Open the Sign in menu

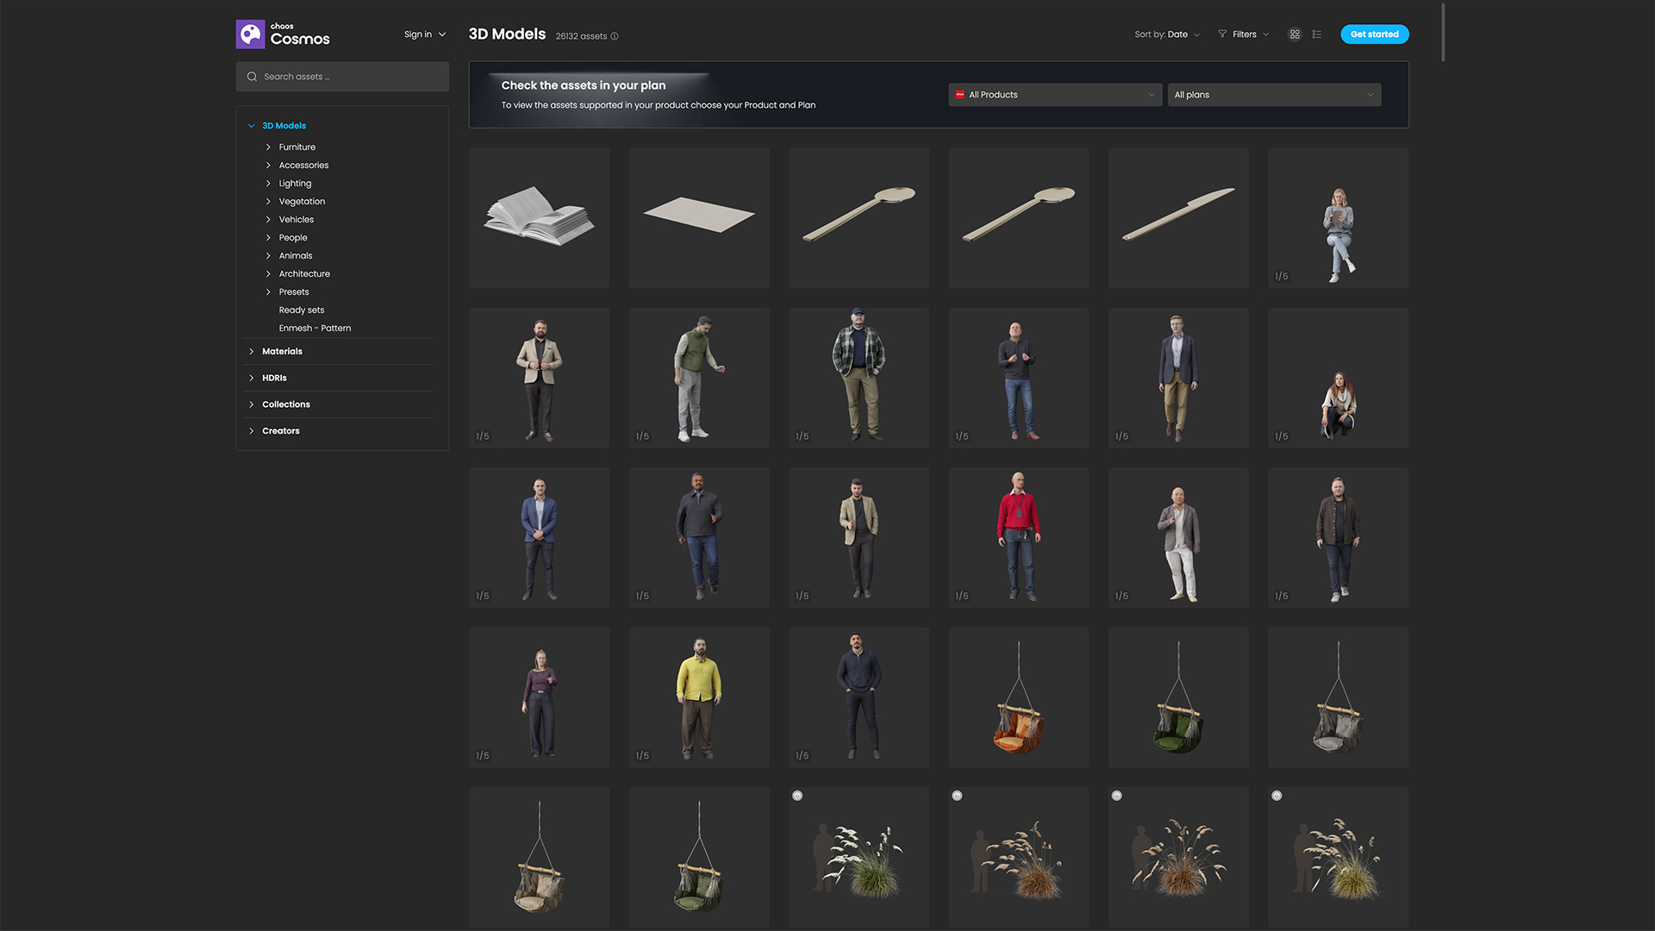(424, 34)
